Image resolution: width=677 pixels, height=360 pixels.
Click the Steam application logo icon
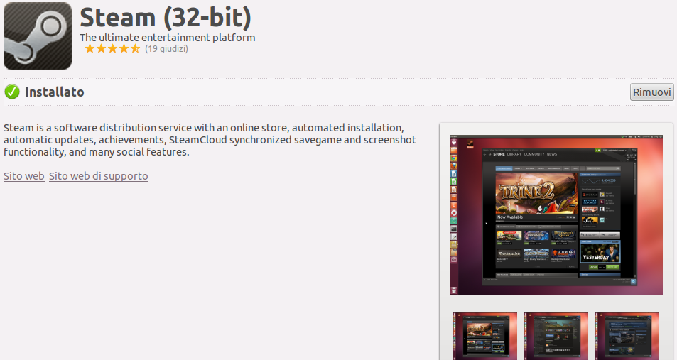(38, 36)
